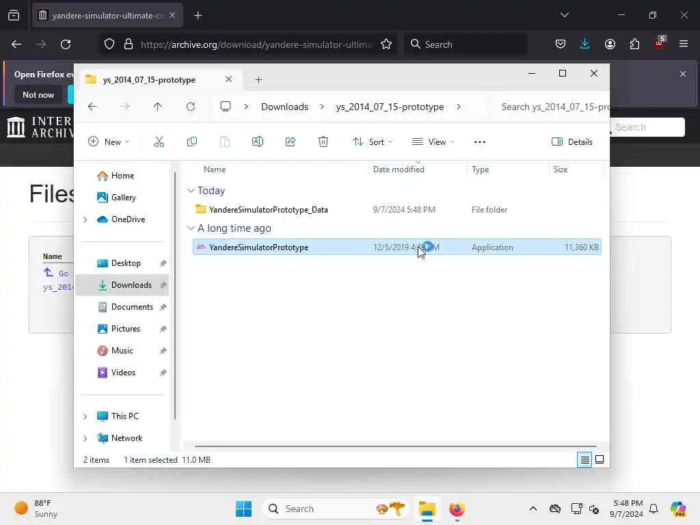Click the Firefox toolbar Search field
Screen dimensions: 700x525
pyautogui.click(x=466, y=44)
